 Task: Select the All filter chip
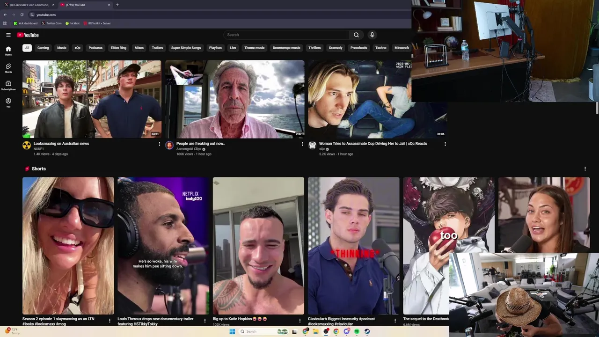pos(27,48)
